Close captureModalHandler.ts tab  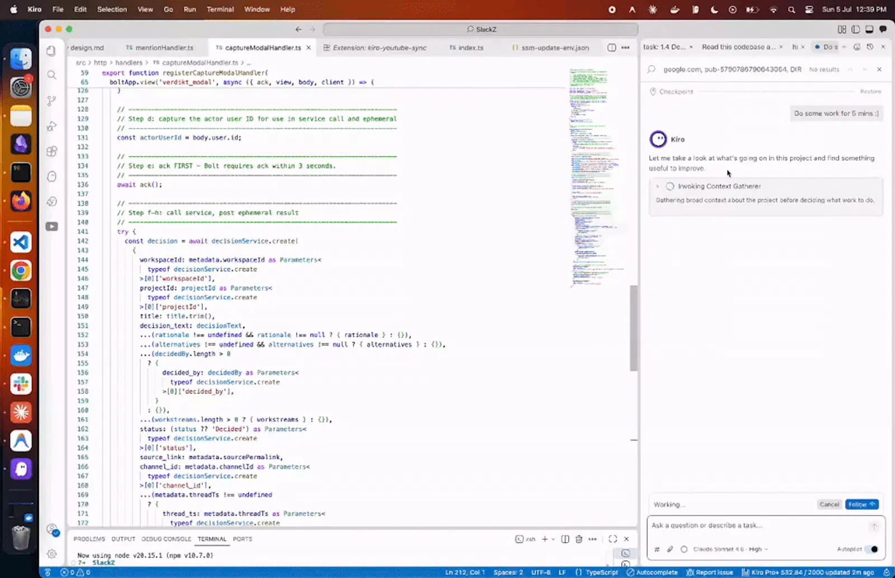pos(308,48)
